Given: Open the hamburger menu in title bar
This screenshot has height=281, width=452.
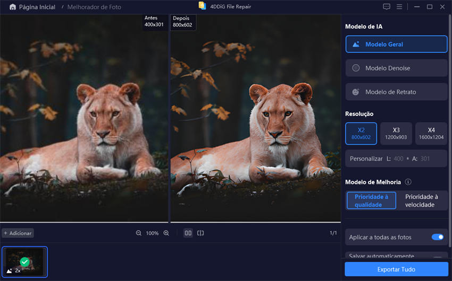Looking at the screenshot, I should point(399,7).
